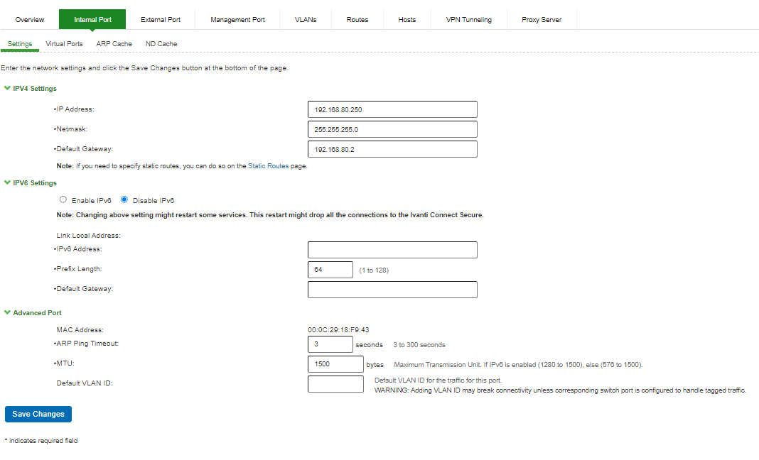Collapse the Advanced Port section
This screenshot has width=759, height=460.
[x=8, y=313]
